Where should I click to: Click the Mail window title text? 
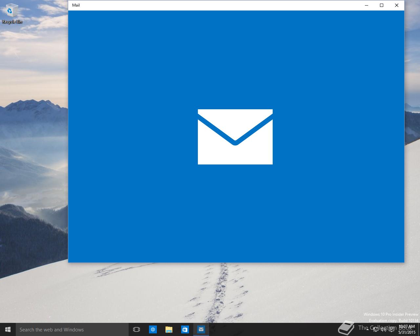click(76, 5)
